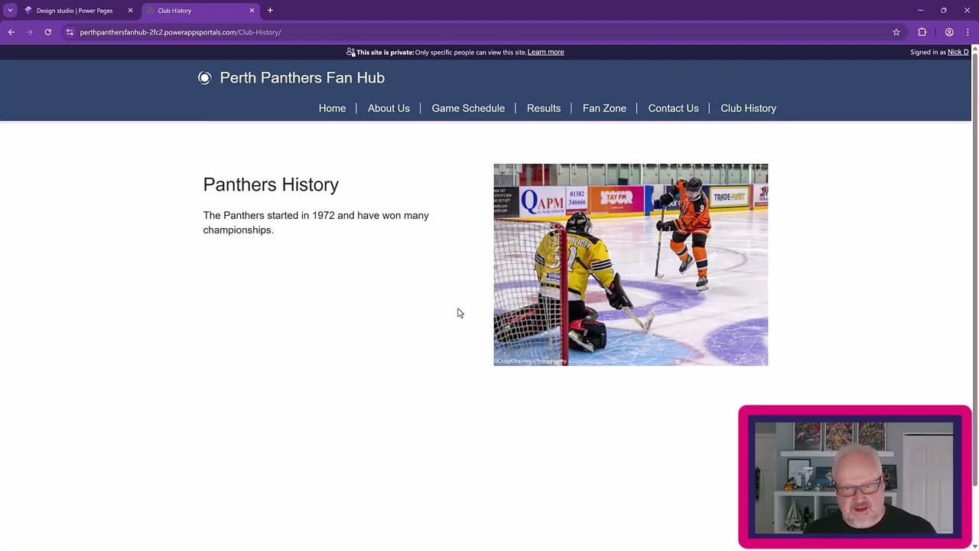This screenshot has width=979, height=551.
Task: Open site information icon in address bar
Action: (70, 32)
